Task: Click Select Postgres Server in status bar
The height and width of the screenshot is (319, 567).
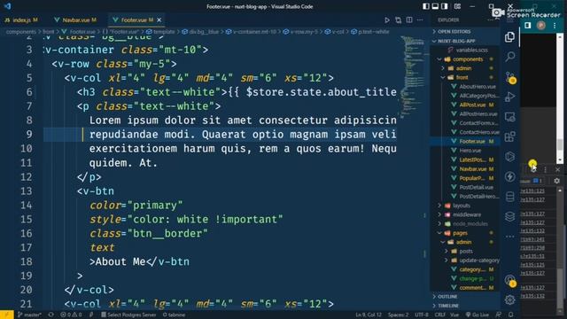Action: (128, 315)
